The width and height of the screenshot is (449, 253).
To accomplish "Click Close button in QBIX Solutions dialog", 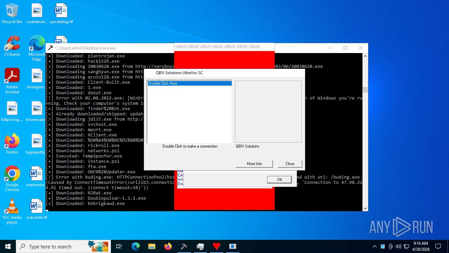I will [x=290, y=164].
